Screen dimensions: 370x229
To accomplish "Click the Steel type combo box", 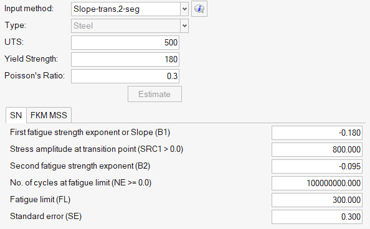I will point(130,26).
